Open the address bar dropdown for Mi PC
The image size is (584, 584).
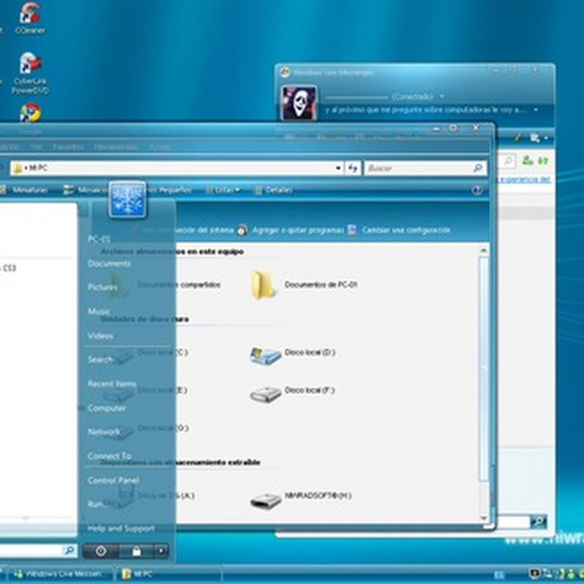coord(338,168)
